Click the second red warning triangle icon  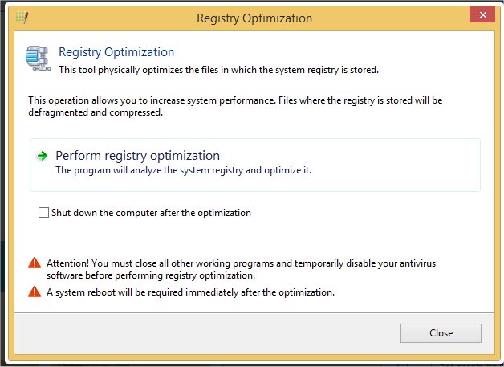[x=34, y=292]
